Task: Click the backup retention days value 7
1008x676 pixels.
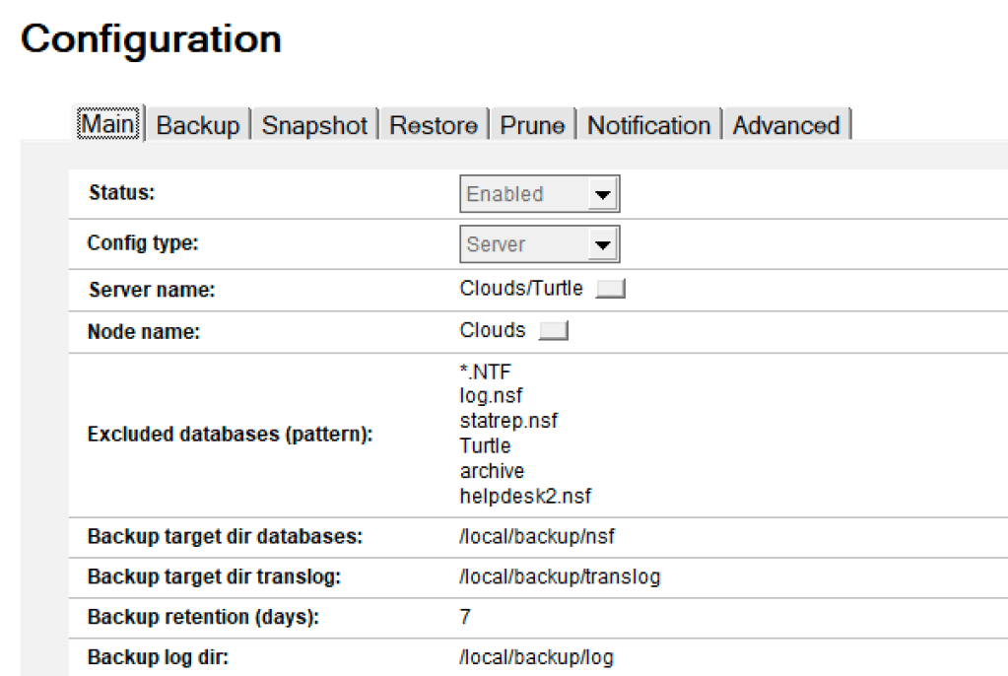Action: coord(465,617)
